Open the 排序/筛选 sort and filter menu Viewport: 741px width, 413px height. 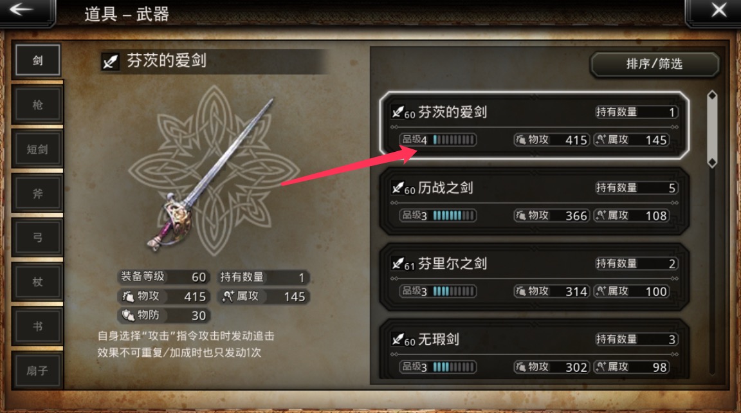click(x=655, y=64)
